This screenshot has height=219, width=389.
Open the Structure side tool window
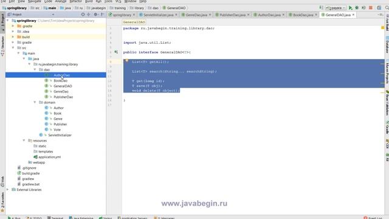[2, 46]
